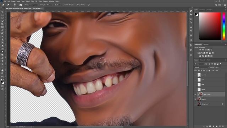This screenshot has width=227, height=128.
Task: Select the Eraser tool
Action: 2,46
